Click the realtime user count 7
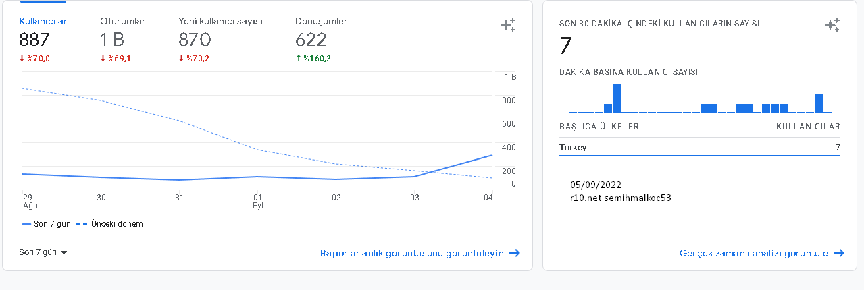The height and width of the screenshot is (290, 864). pyautogui.click(x=565, y=47)
